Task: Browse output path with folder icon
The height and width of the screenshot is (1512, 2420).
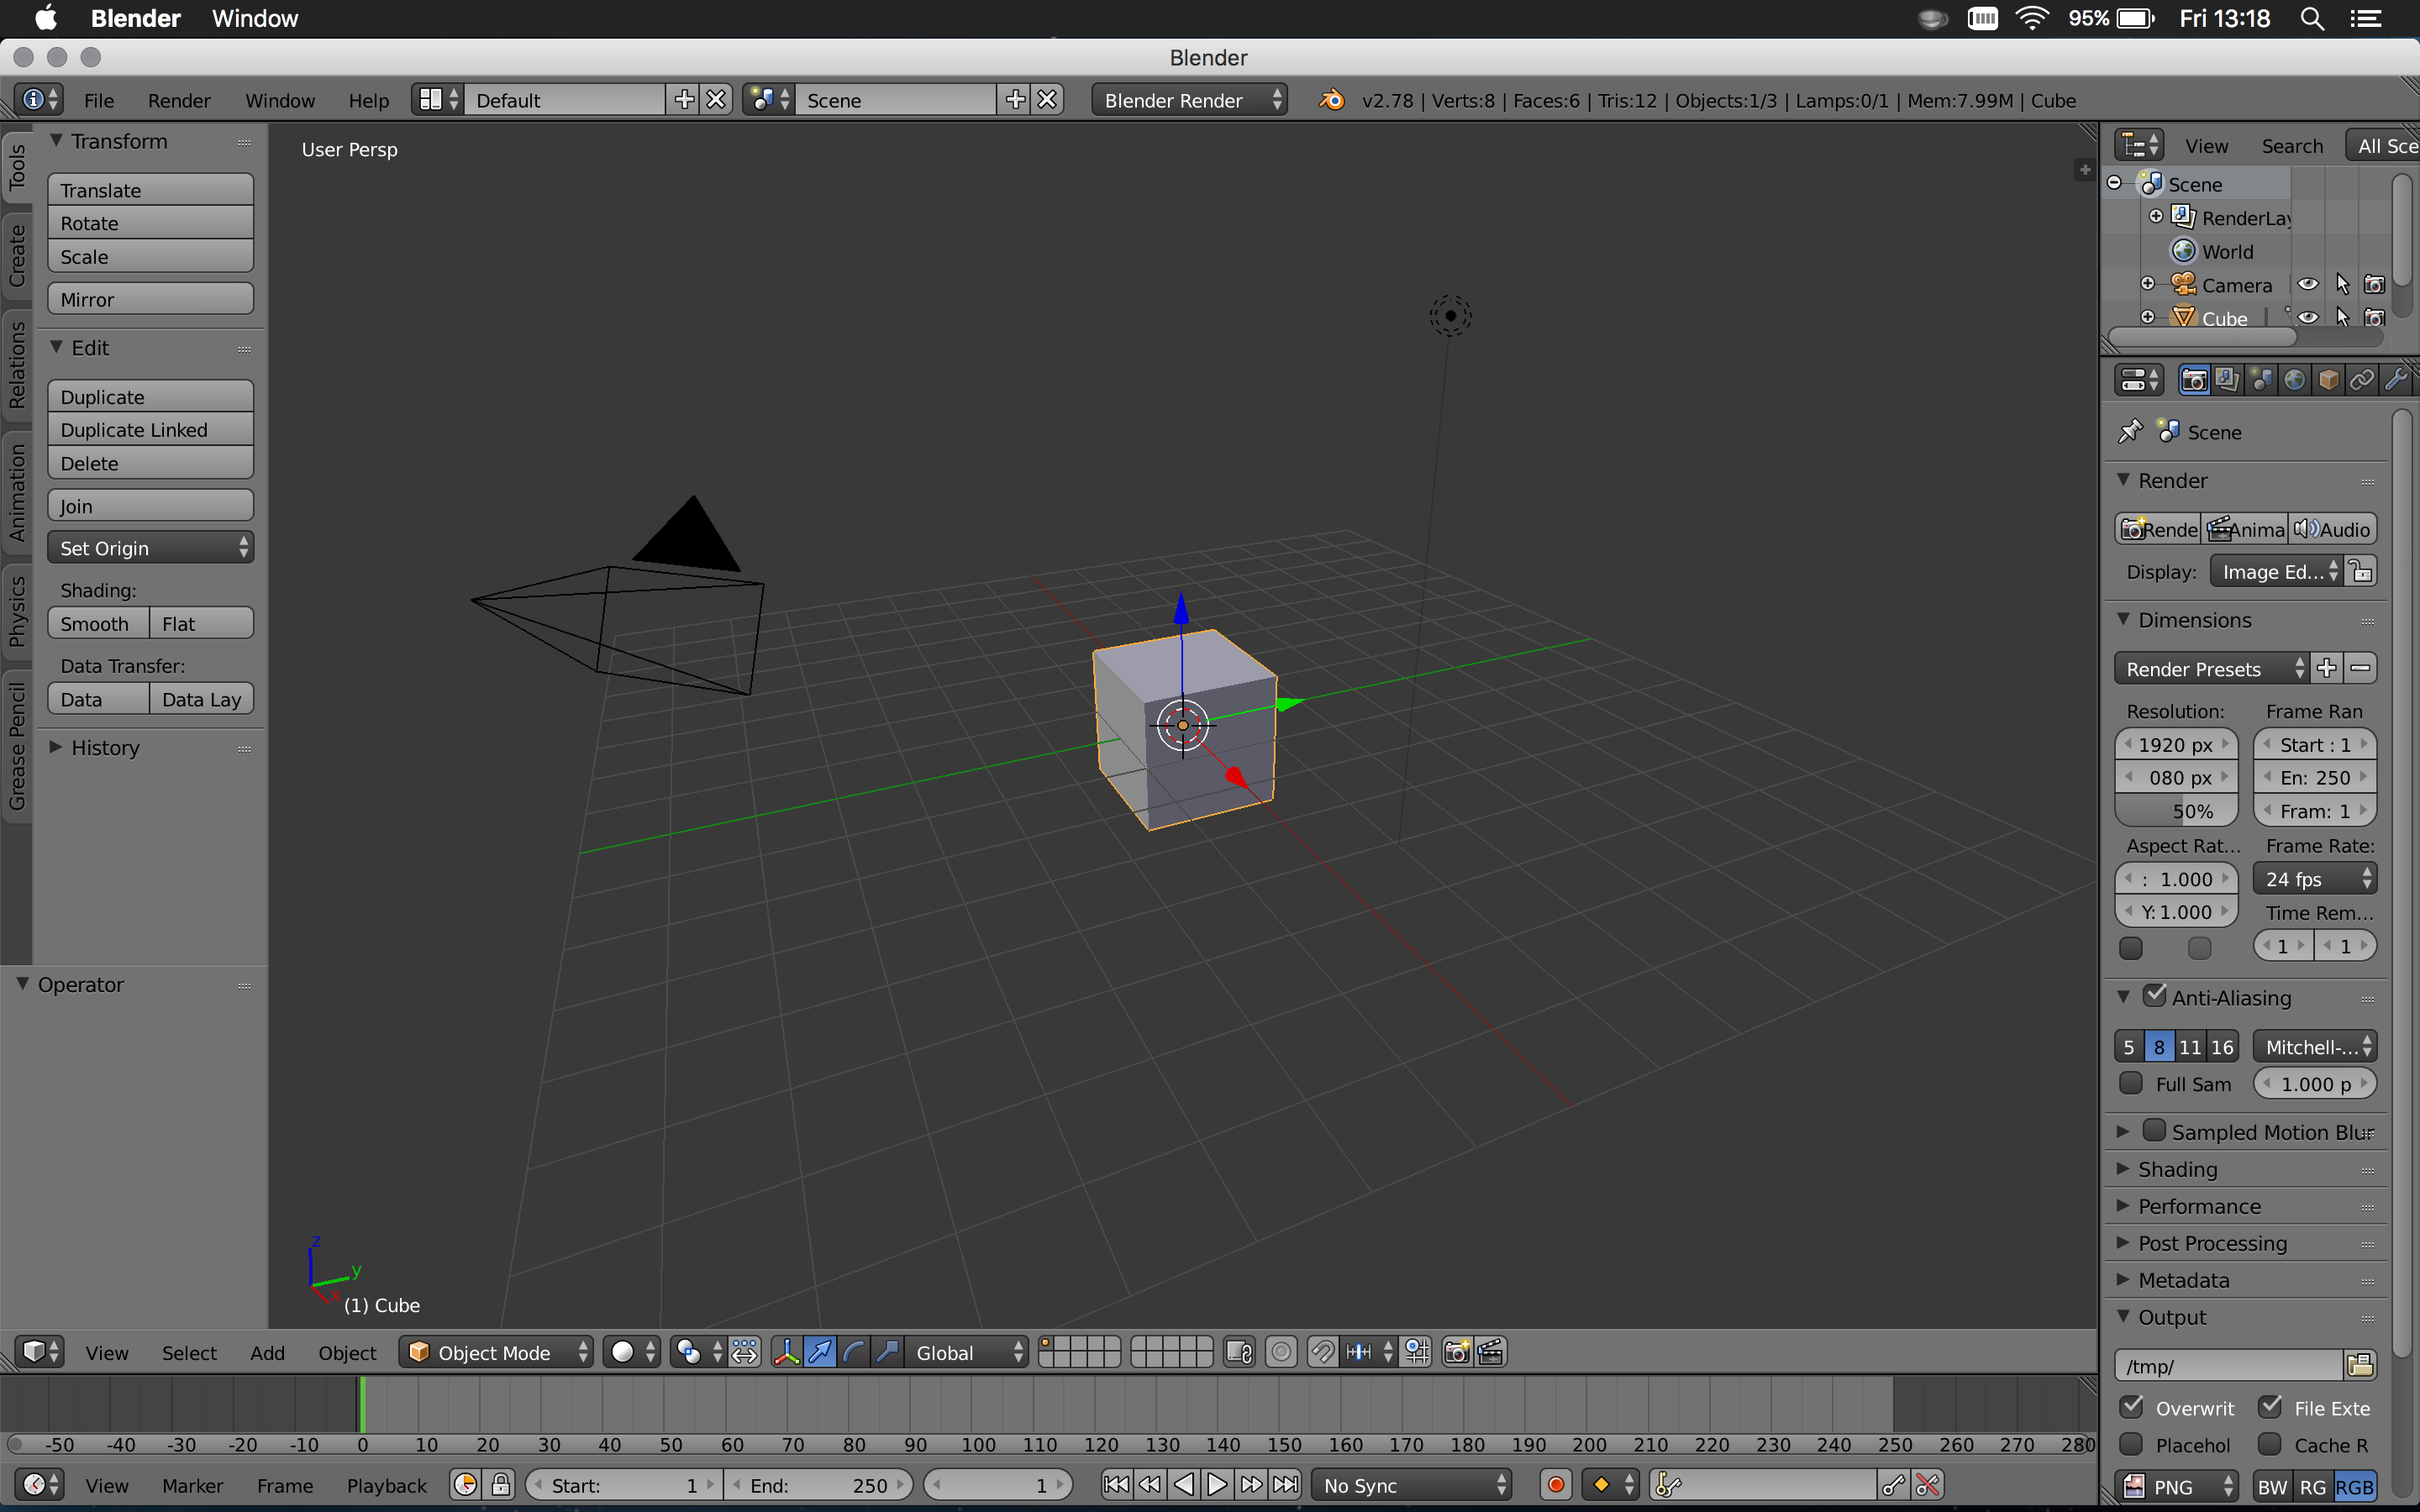Action: point(2360,1365)
